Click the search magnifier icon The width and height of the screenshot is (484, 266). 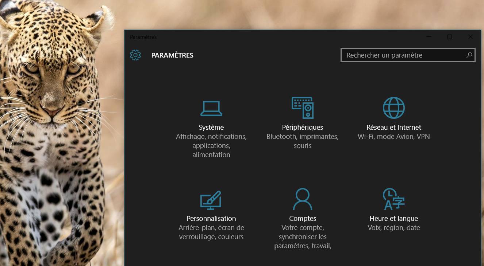pos(469,55)
